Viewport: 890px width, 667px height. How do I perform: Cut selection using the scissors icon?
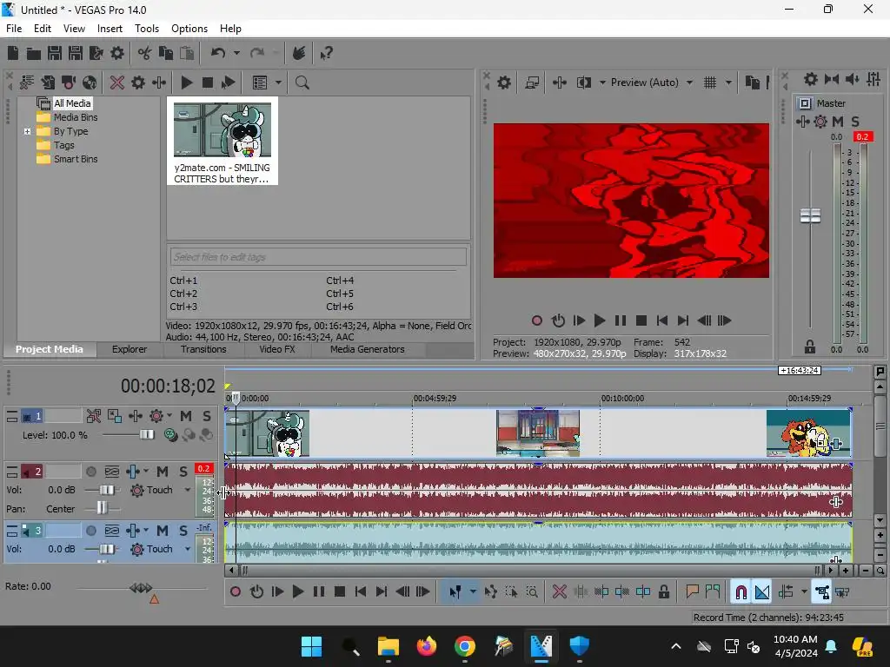point(145,53)
